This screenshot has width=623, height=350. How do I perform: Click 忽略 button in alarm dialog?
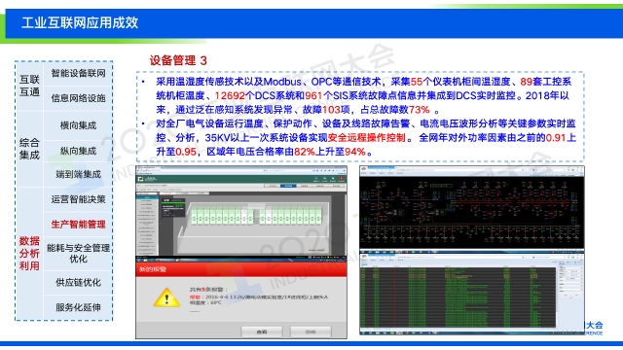pyautogui.click(x=311, y=332)
